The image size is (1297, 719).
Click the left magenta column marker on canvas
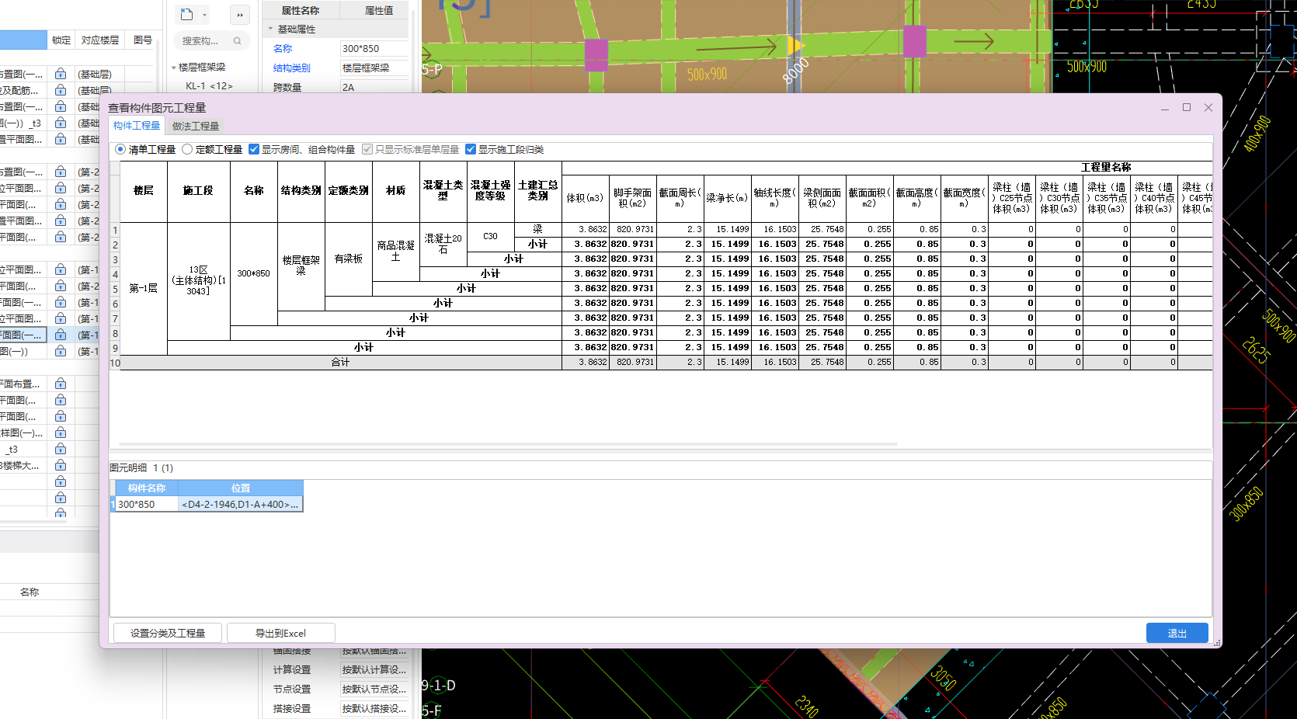[x=596, y=55]
